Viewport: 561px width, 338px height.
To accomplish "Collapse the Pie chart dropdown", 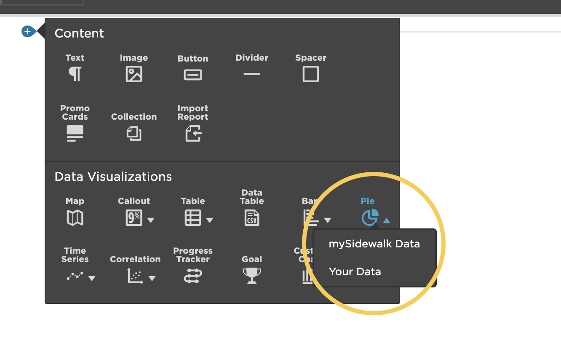I will [387, 220].
